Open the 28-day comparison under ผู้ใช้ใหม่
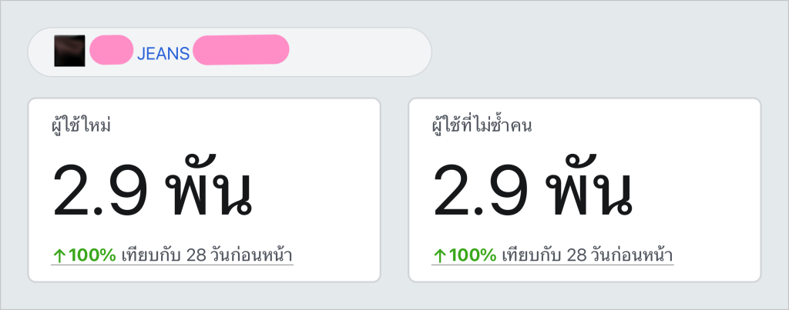This screenshot has height=310, width=789. pyautogui.click(x=207, y=255)
